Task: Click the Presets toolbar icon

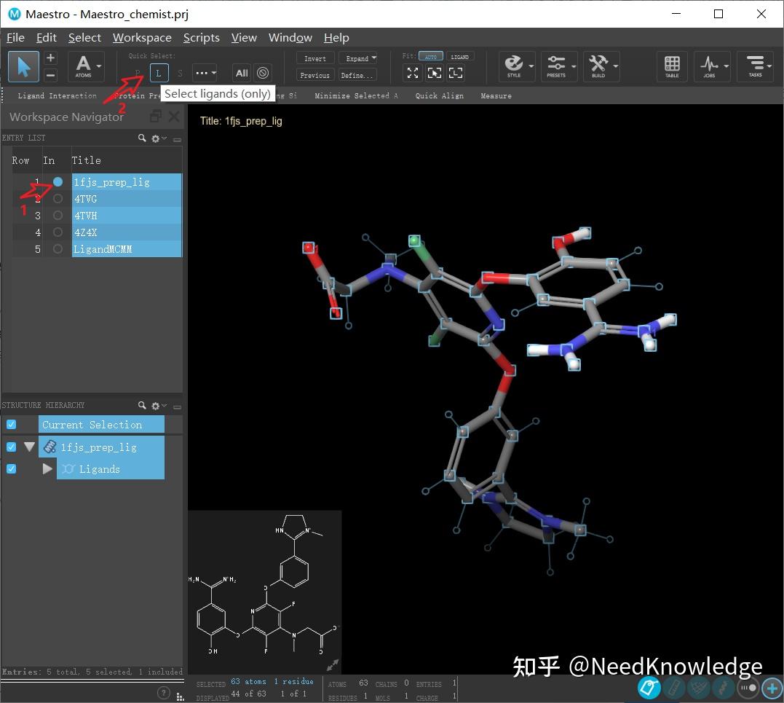Action: coord(558,66)
